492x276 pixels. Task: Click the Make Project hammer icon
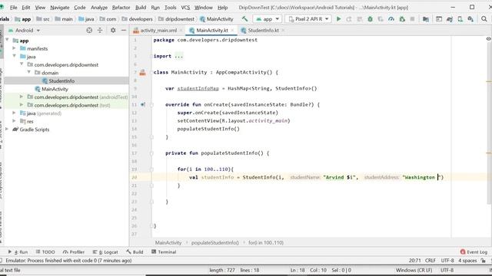pos(244,18)
